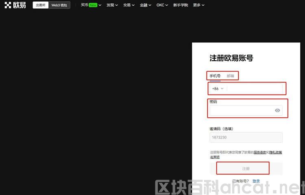Select the 邮箱 registration tab
This screenshot has width=305, height=195.
tap(230, 76)
